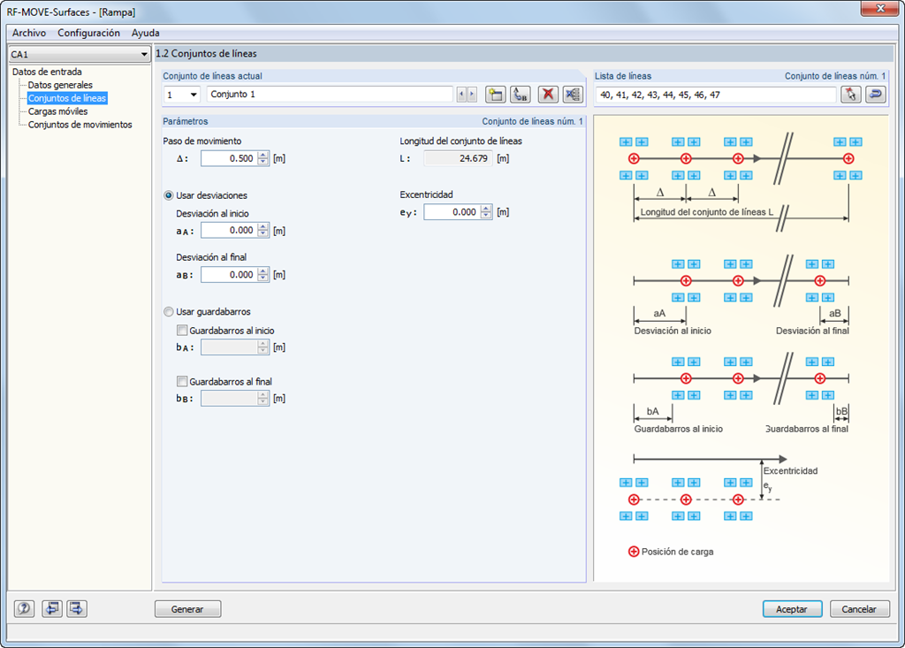The width and height of the screenshot is (905, 648).
Task: Click the L length value 24.679
Action: (458, 158)
